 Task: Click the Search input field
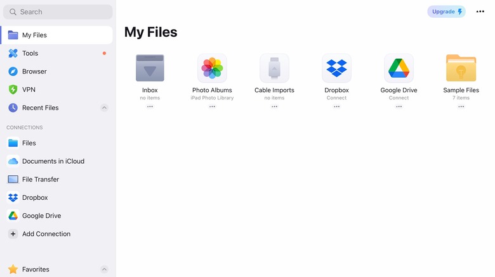point(58,12)
